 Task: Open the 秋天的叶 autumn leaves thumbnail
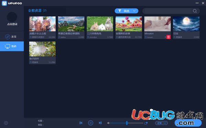pyautogui.click(x=42, y=49)
